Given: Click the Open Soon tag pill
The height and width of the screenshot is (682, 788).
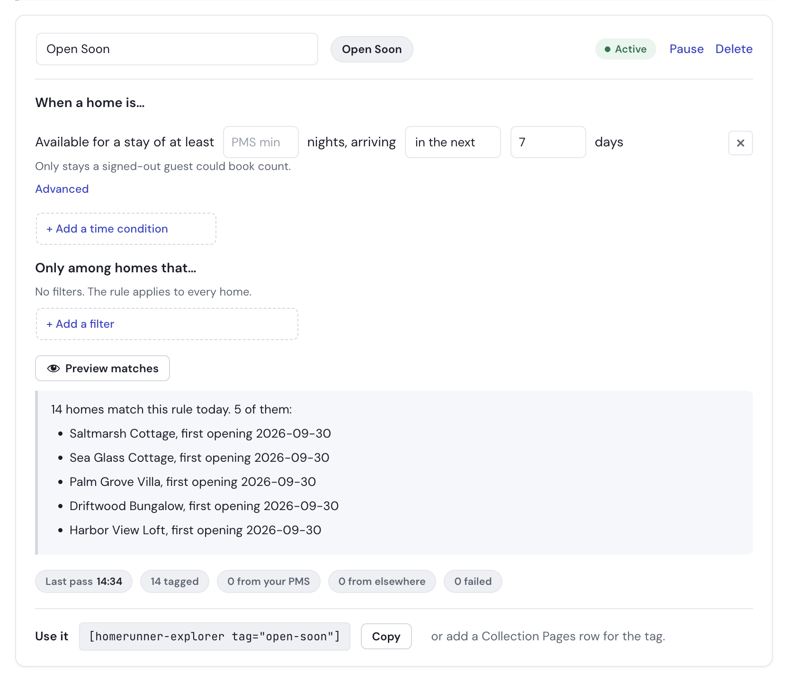Looking at the screenshot, I should click(x=372, y=49).
